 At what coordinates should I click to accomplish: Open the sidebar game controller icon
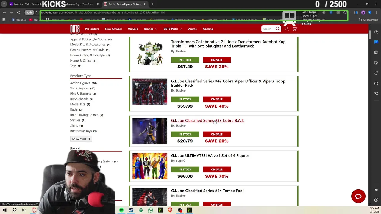pyautogui.click(x=376, y=83)
